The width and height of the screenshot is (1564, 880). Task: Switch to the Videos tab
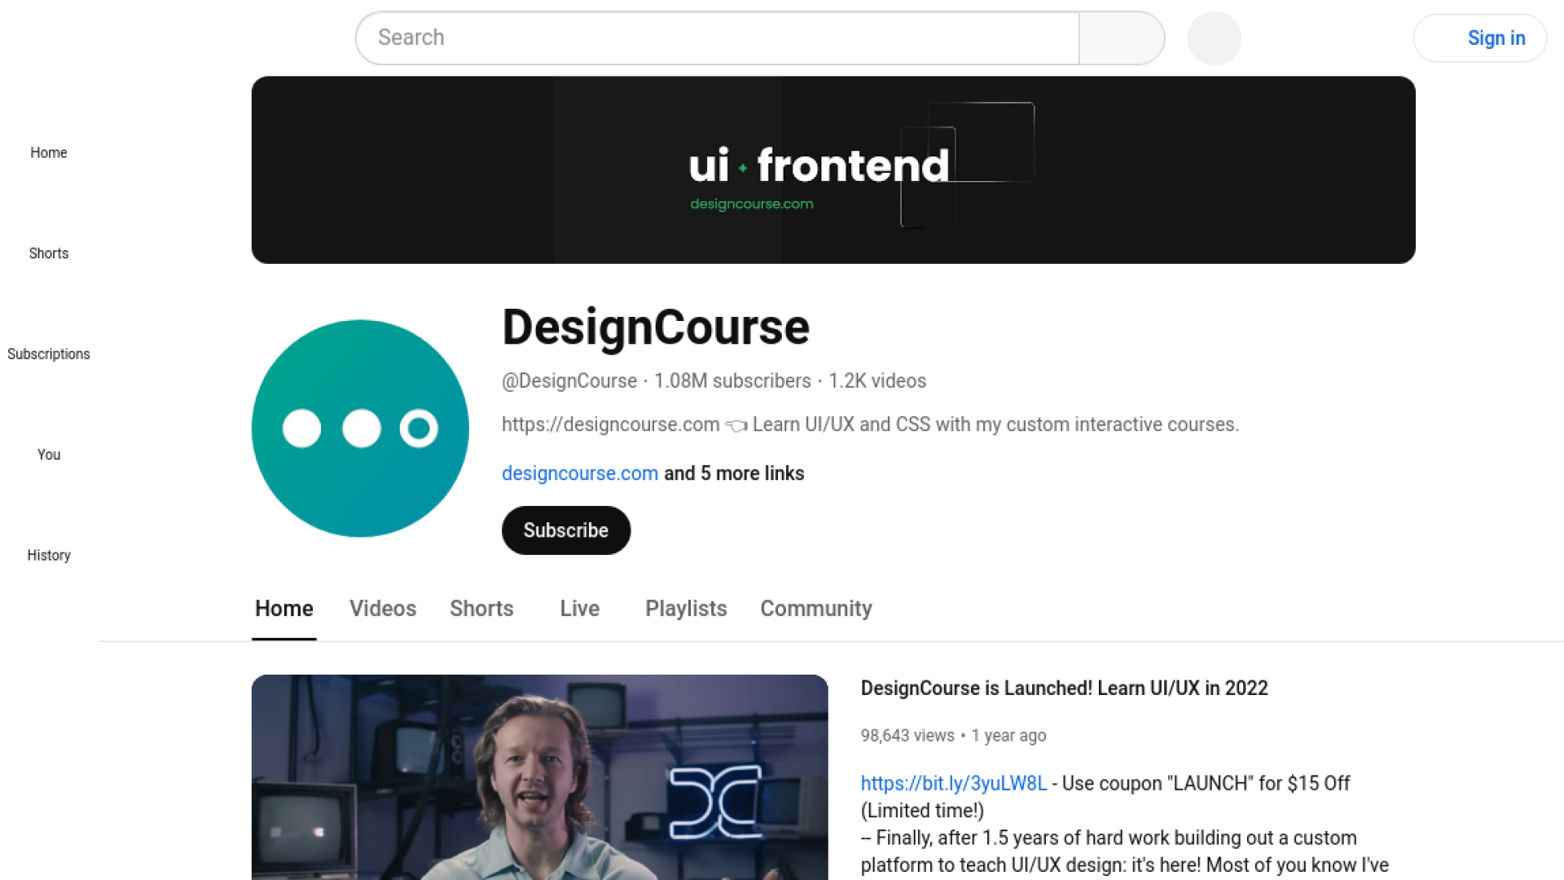(382, 609)
